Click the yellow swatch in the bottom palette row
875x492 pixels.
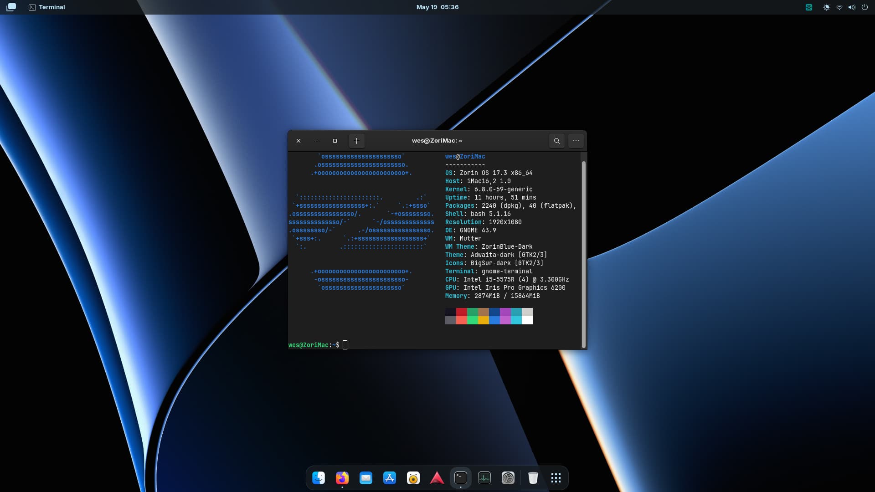click(484, 320)
